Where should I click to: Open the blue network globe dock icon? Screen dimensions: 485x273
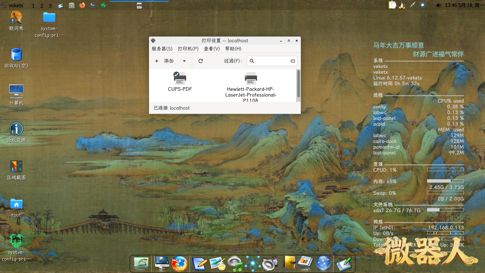point(323,263)
